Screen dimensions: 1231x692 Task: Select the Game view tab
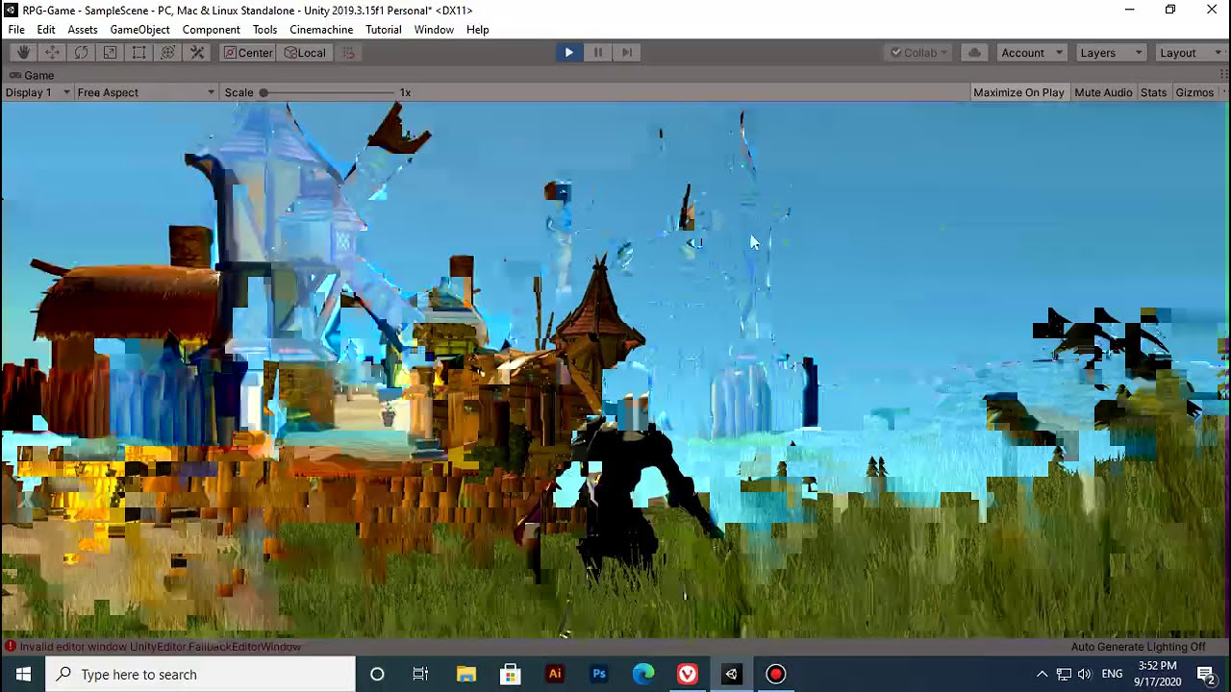(32, 75)
